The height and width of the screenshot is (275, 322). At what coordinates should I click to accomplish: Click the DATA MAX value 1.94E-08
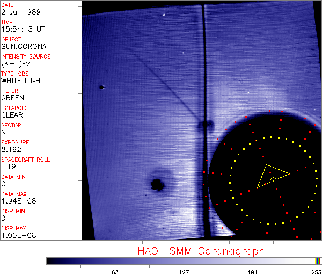coord(17,201)
